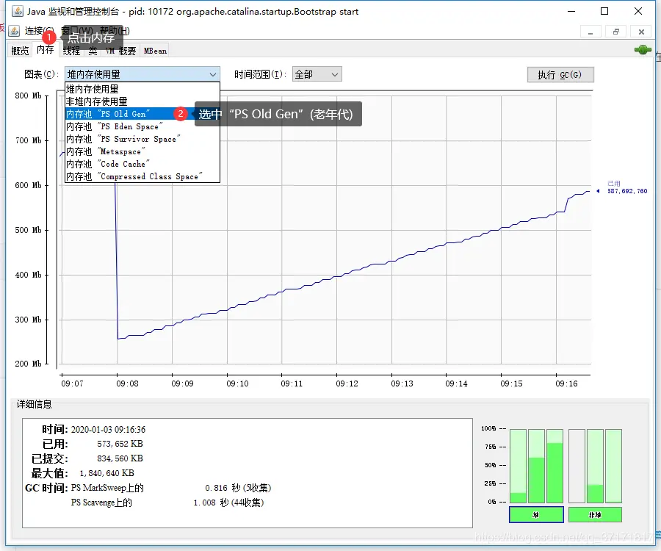The width and height of the screenshot is (661, 551).
Task: Pick 内存池 "Metaspace" in the list
Action: (142, 151)
